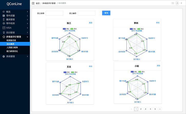Screen dimensions: 186x114
Task: Click the 查询 search button
Action: click(x=106, y=13)
